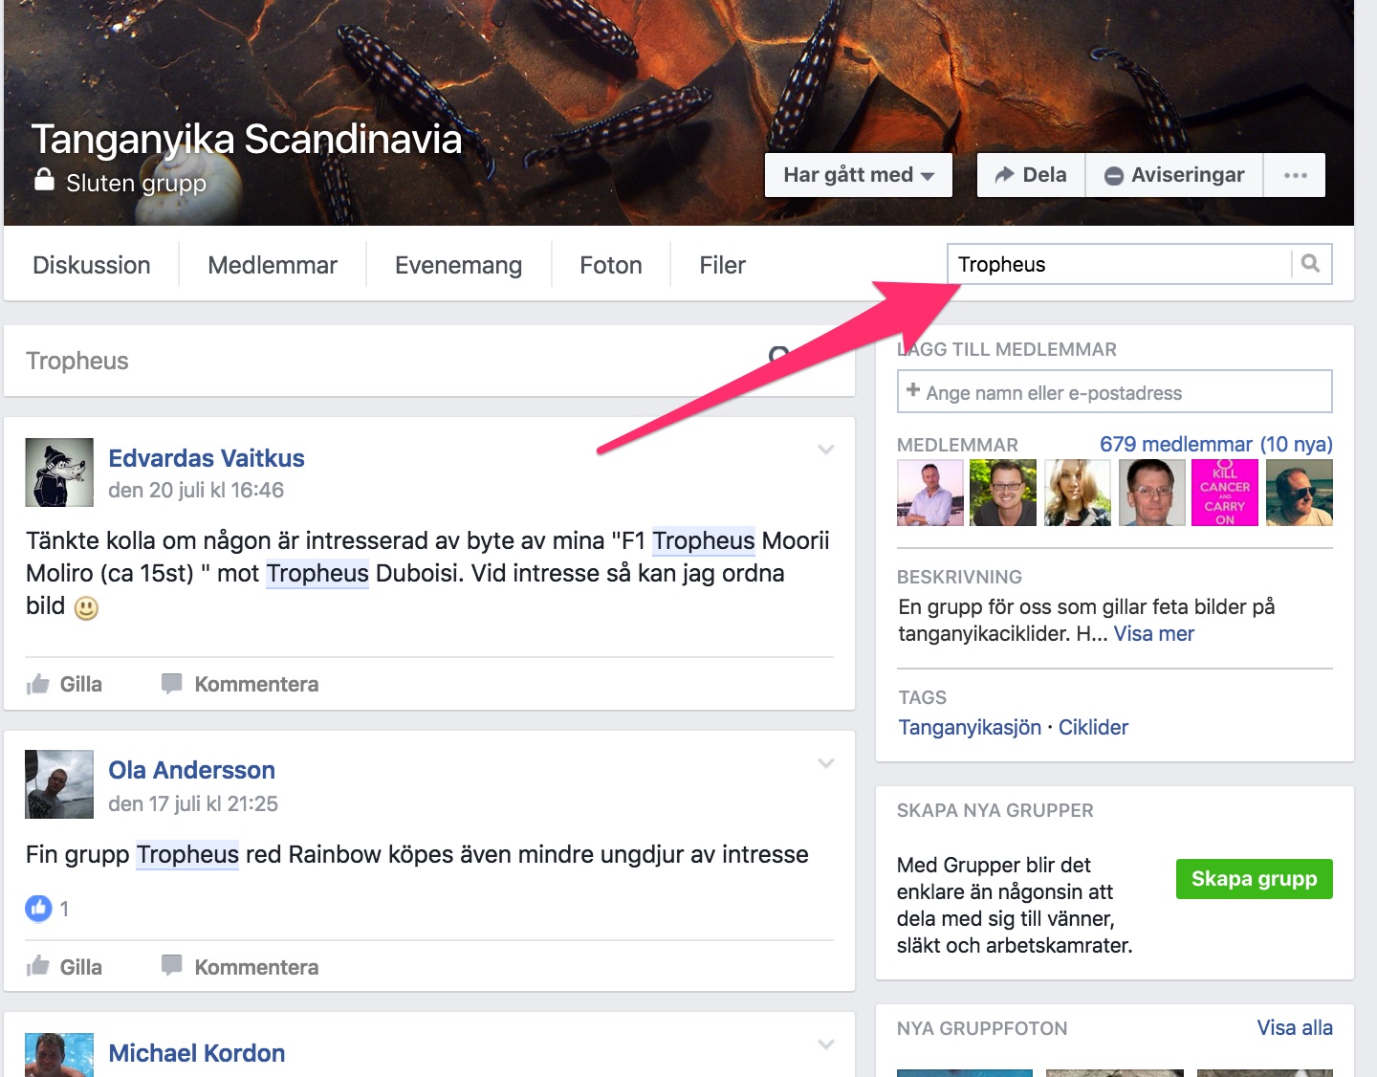Like Edvardas Vaitkus post with Gilla
The image size is (1377, 1077).
click(x=65, y=684)
